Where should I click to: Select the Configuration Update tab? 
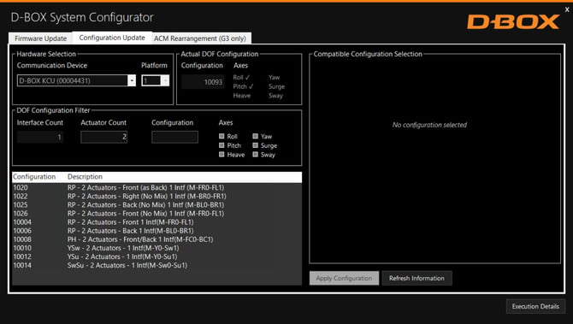coord(112,38)
